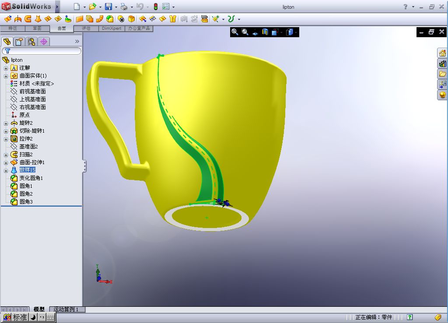Click the Open file folder icon
Image resolution: width=448 pixels, height=323 pixels.
click(92, 7)
